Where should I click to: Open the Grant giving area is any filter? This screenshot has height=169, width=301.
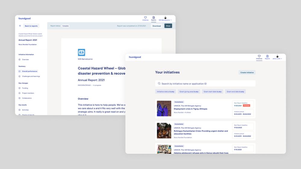pyautogui.click(x=189, y=92)
